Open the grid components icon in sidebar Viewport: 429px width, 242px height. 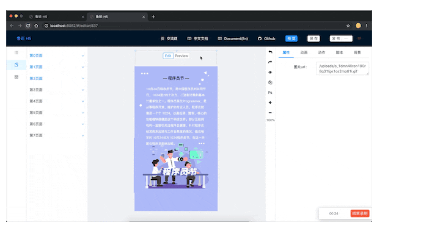[x=16, y=77]
